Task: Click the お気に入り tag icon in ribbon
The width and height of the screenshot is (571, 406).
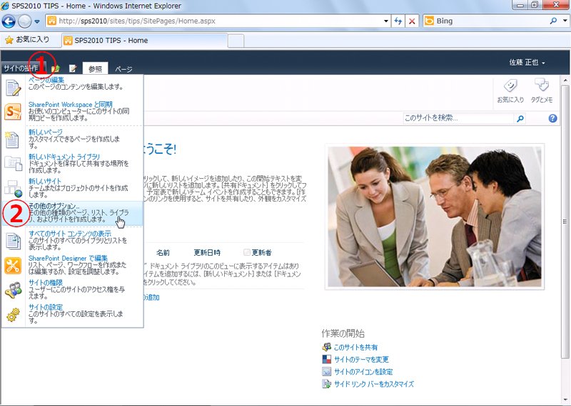Action: point(510,91)
